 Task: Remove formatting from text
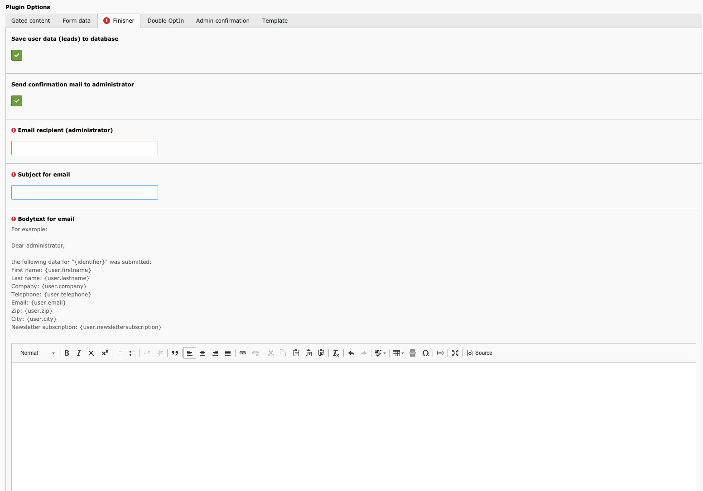(x=336, y=353)
